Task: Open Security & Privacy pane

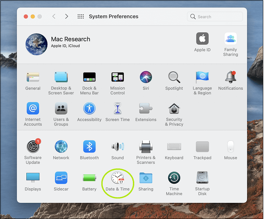Action: pyautogui.click(x=174, y=109)
